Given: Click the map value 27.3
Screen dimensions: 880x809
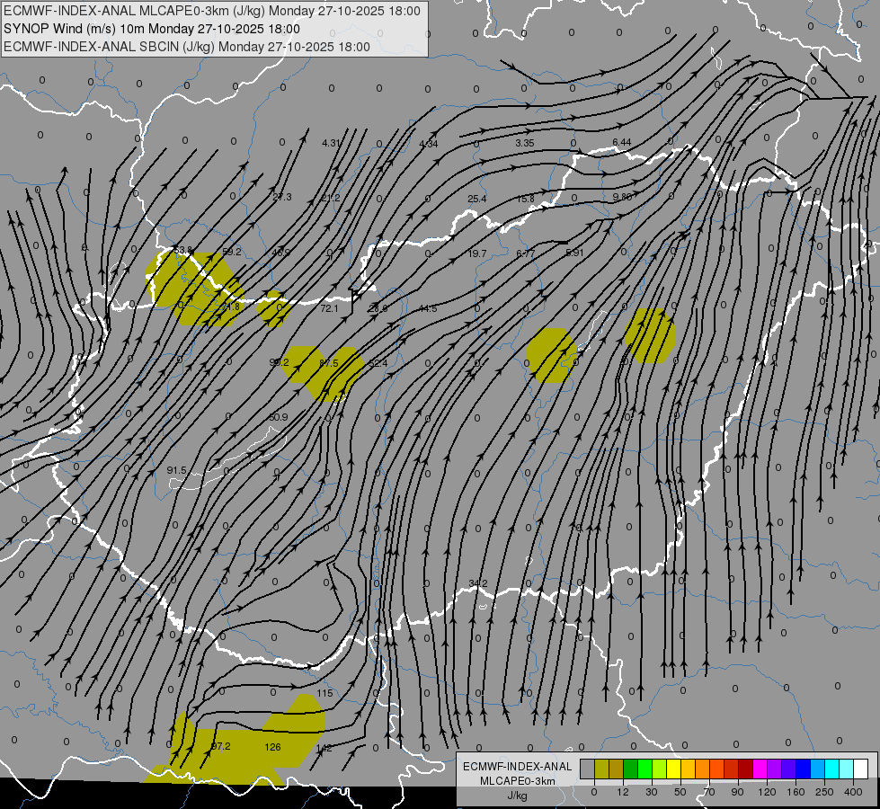Looking at the screenshot, I should (281, 197).
